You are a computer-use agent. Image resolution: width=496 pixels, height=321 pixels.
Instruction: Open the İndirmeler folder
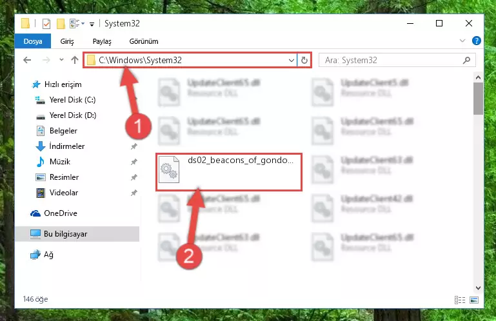click(x=66, y=146)
